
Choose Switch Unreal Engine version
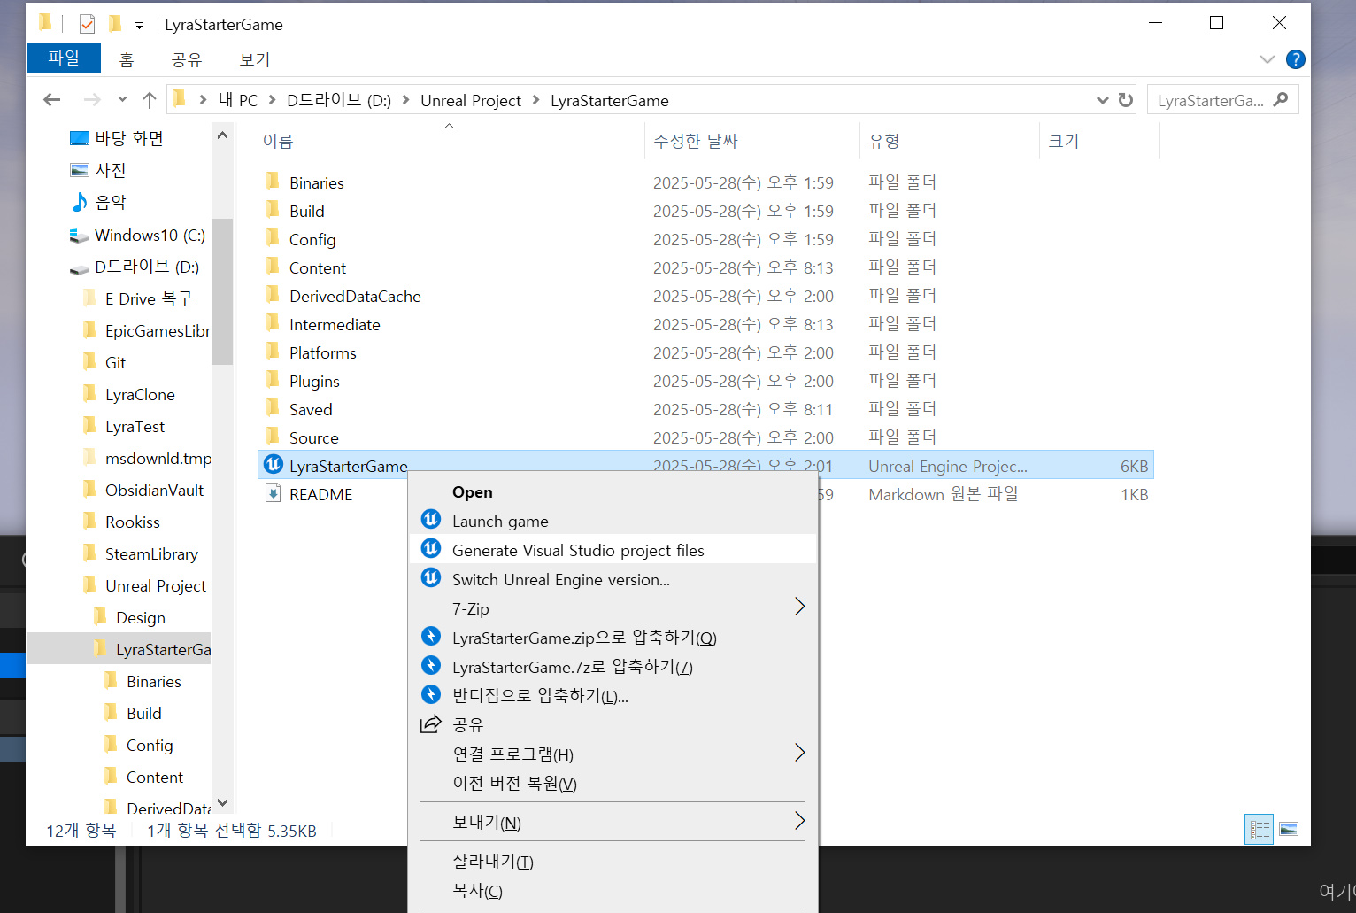[x=613, y=579]
